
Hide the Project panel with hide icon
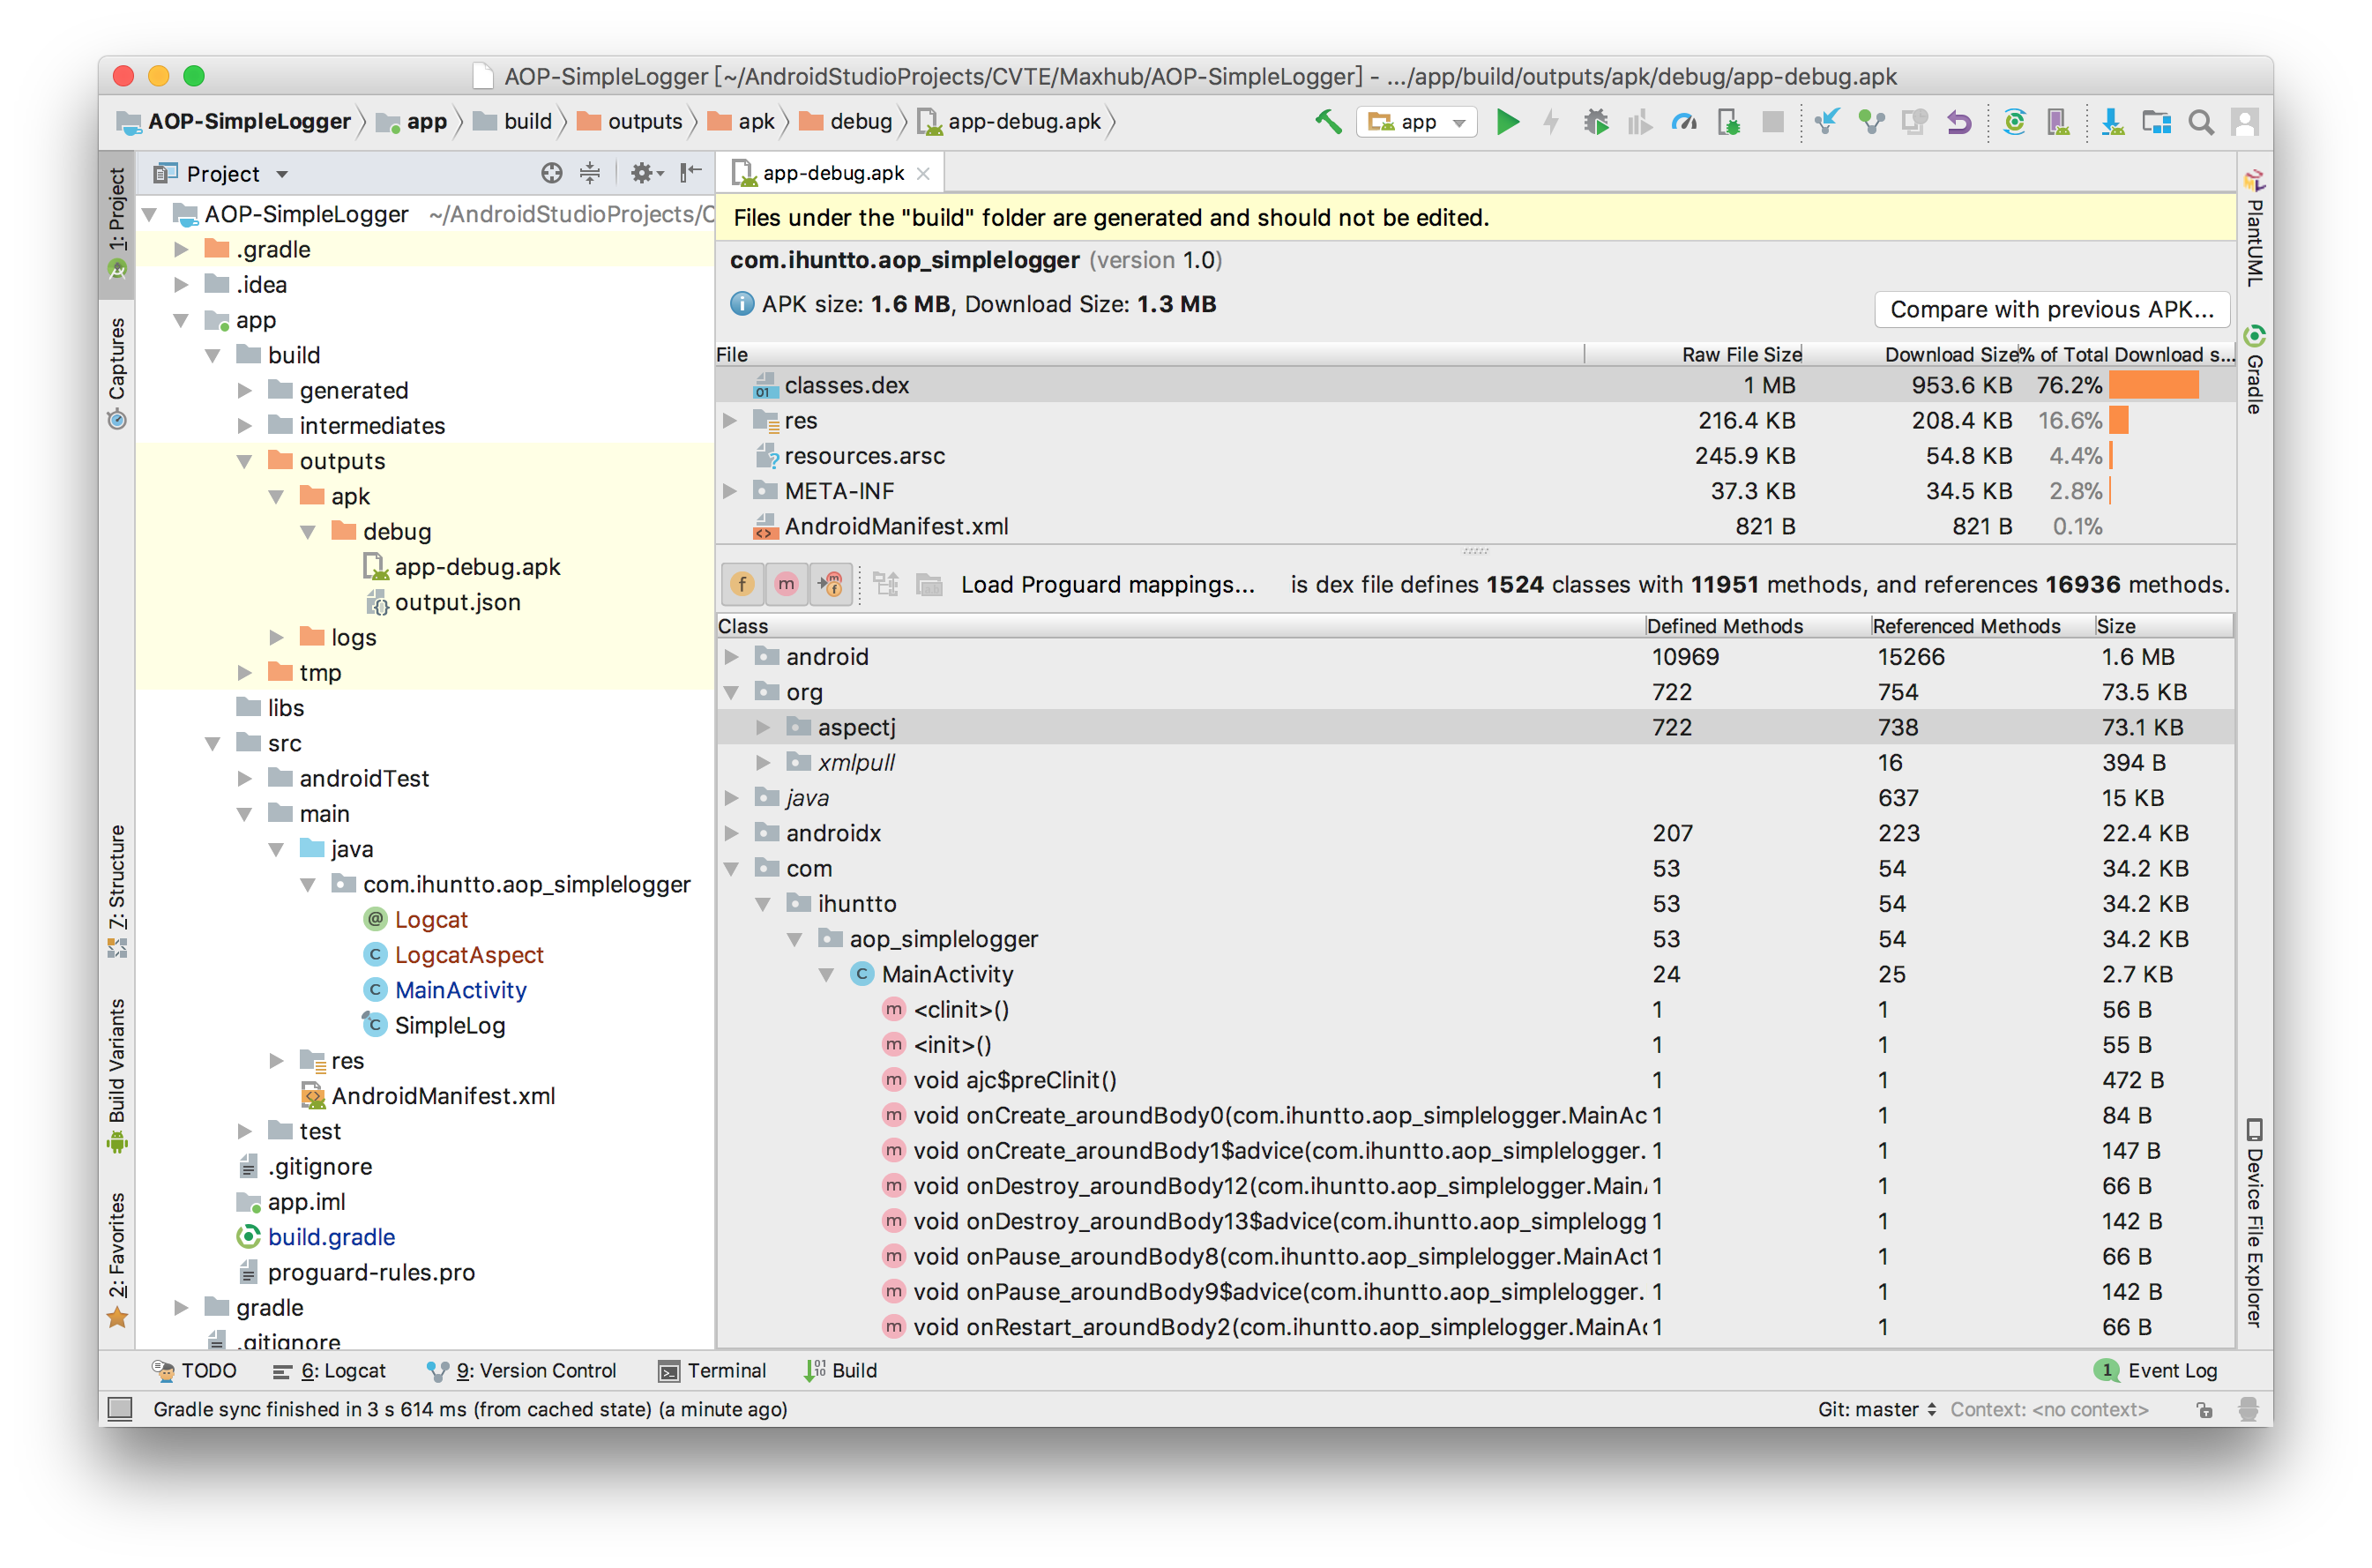pyautogui.click(x=690, y=173)
